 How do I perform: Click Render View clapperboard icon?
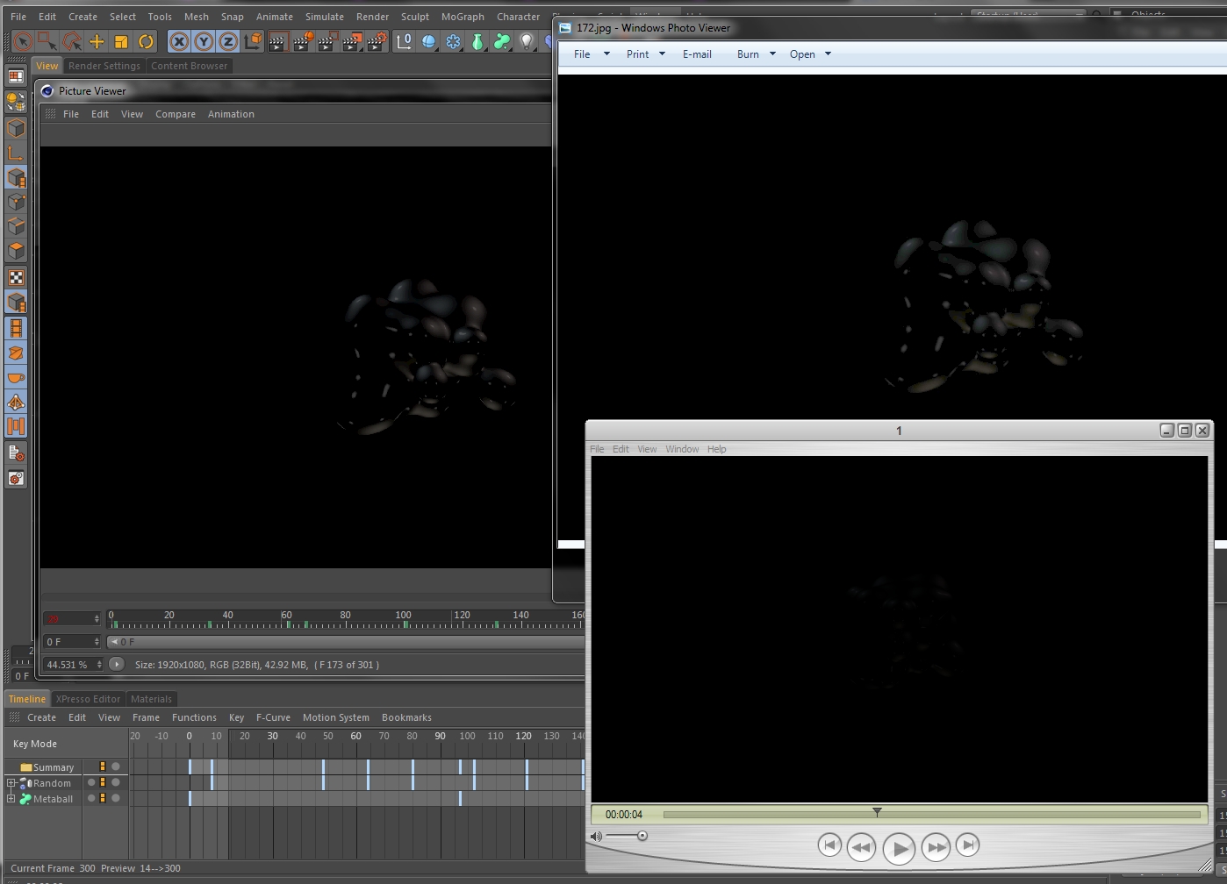click(x=278, y=41)
